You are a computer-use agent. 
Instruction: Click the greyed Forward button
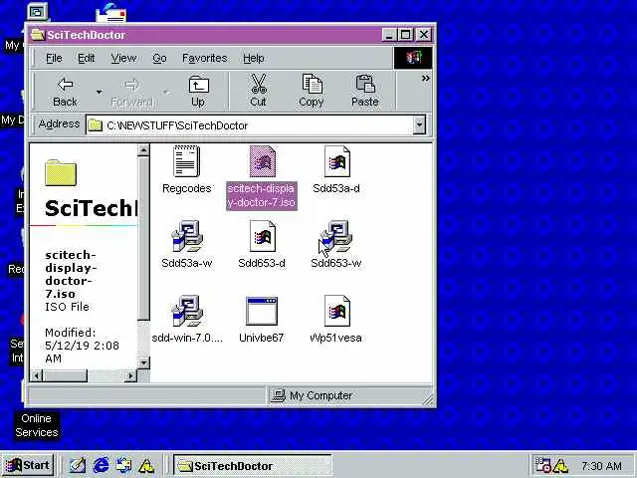coord(132,92)
